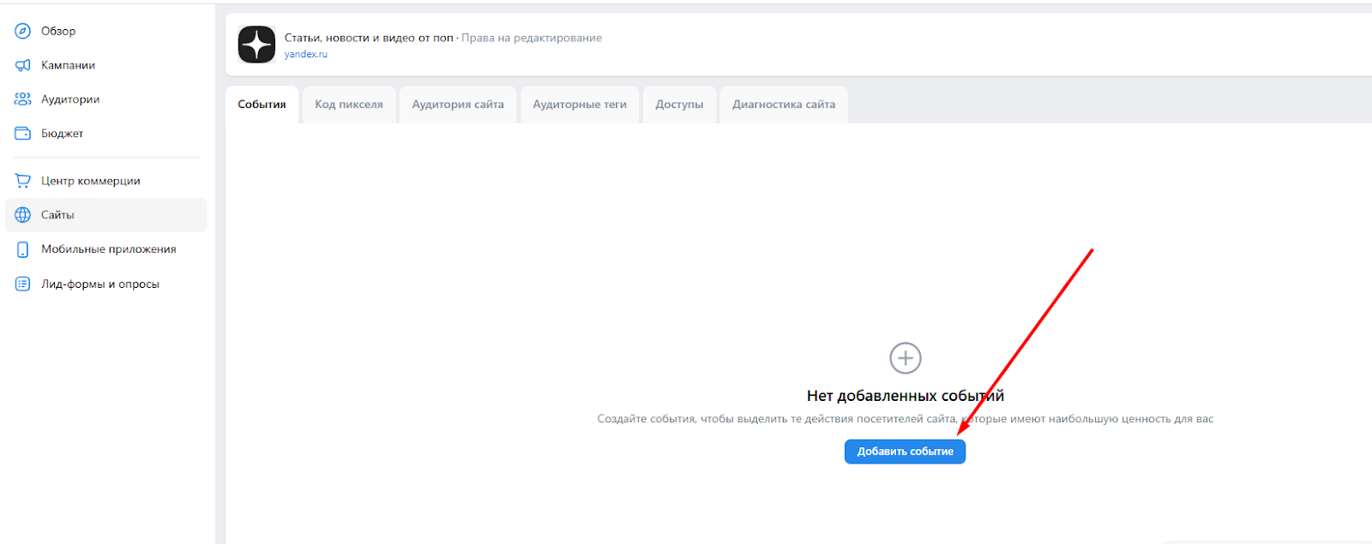Select the Сайты sidebar item
Screen dimensions: 1372x544
(x=106, y=215)
